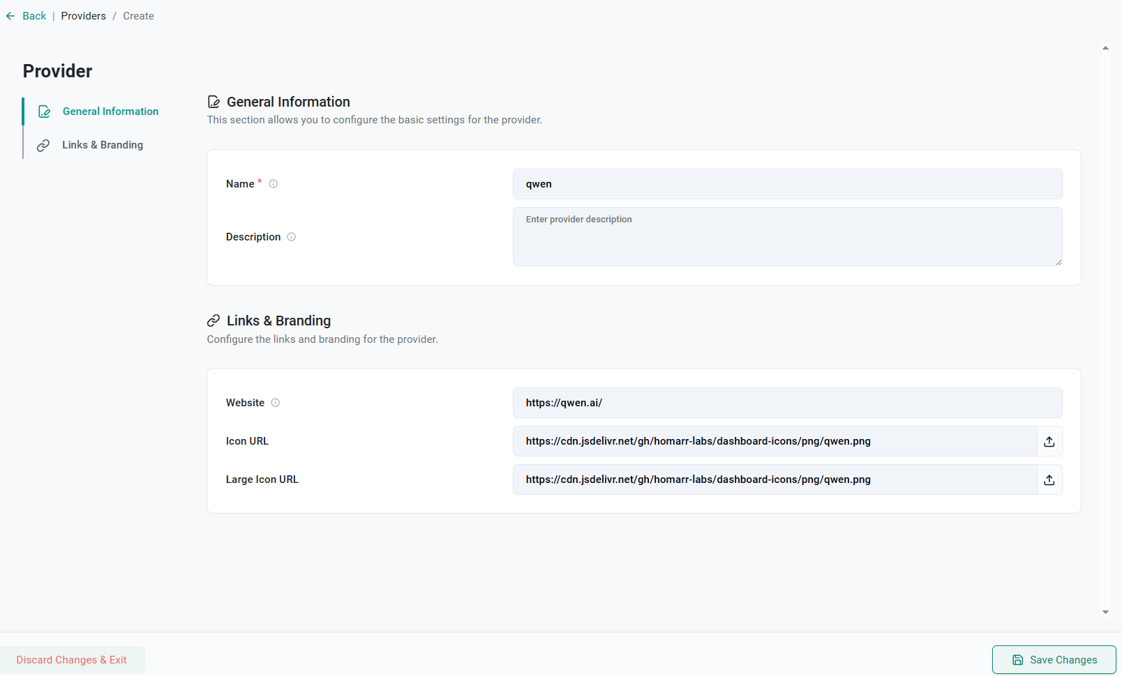Click the info icon next to Name
This screenshot has width=1122, height=676.
point(274,184)
